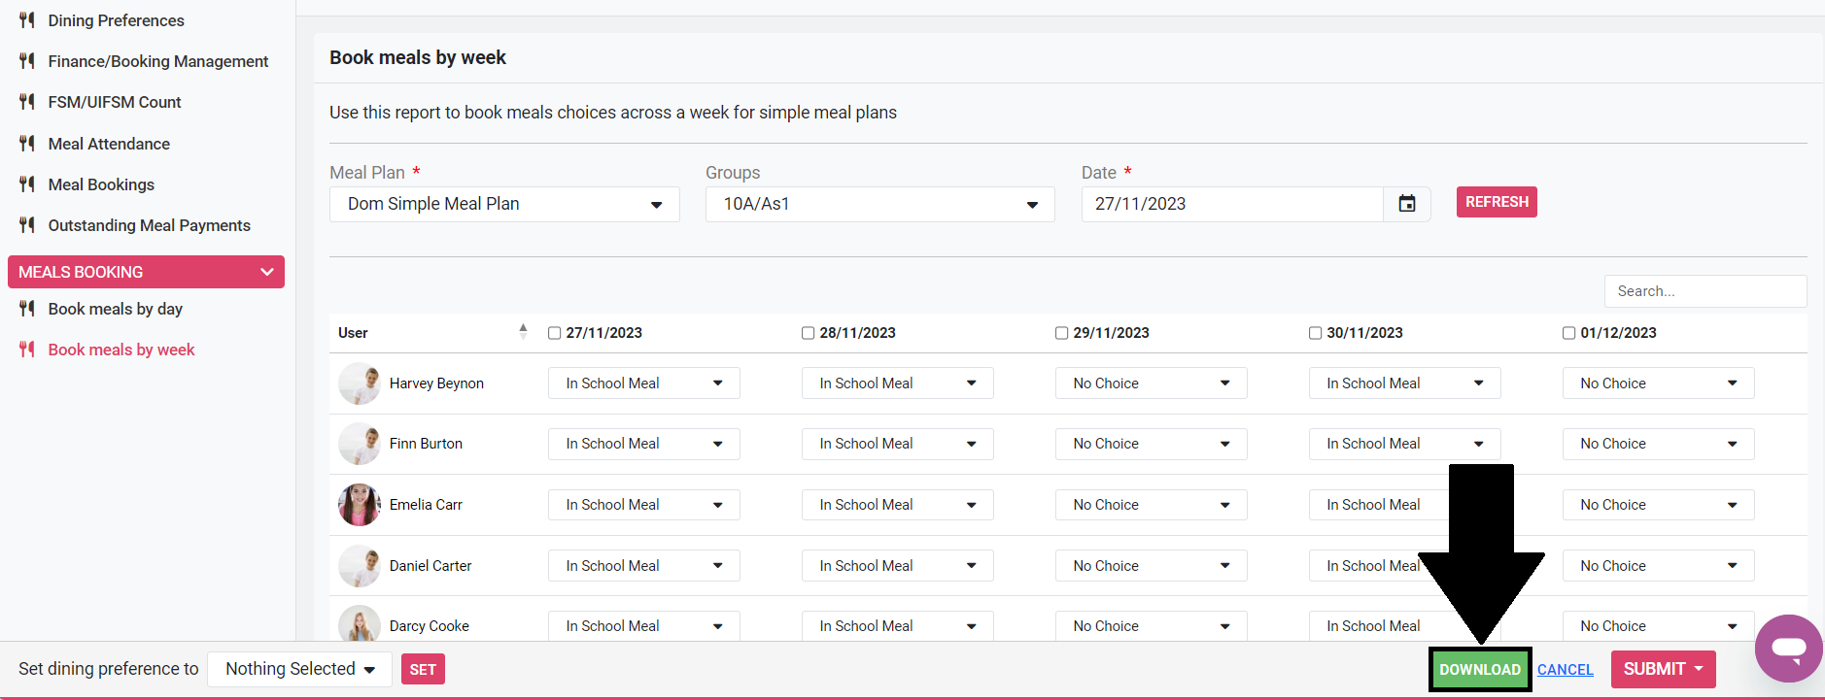Screen dimensions: 1825x700
Task: Open the Meal Plan dropdown
Action: click(x=504, y=204)
